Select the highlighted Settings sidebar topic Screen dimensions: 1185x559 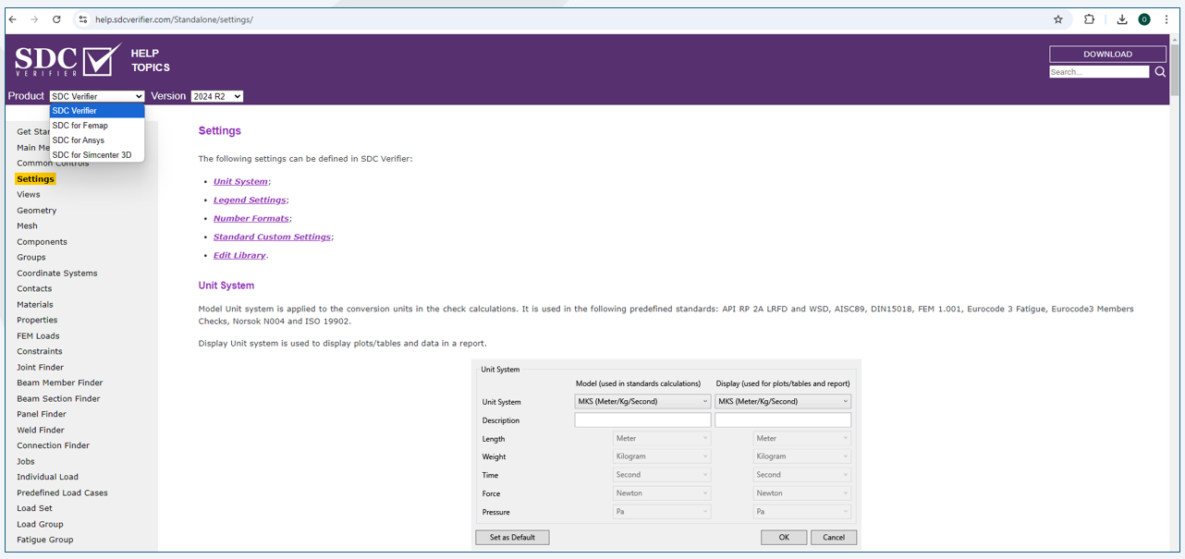point(35,179)
